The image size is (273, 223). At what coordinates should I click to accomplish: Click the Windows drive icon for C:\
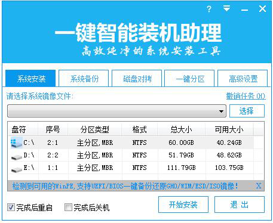pos(16,143)
